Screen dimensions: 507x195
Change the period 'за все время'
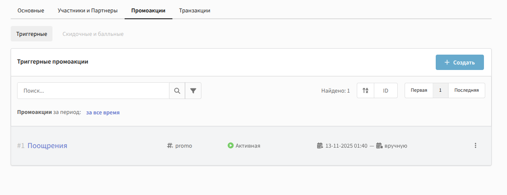point(103,113)
